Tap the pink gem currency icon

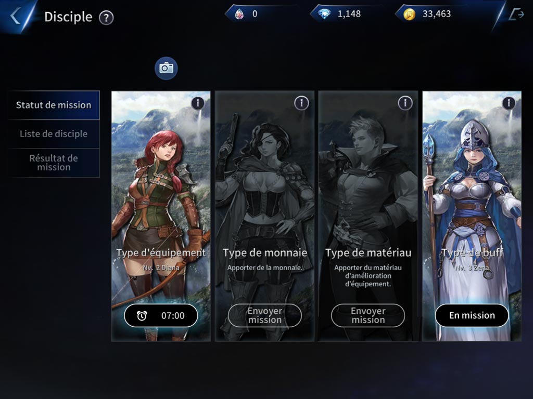point(239,14)
